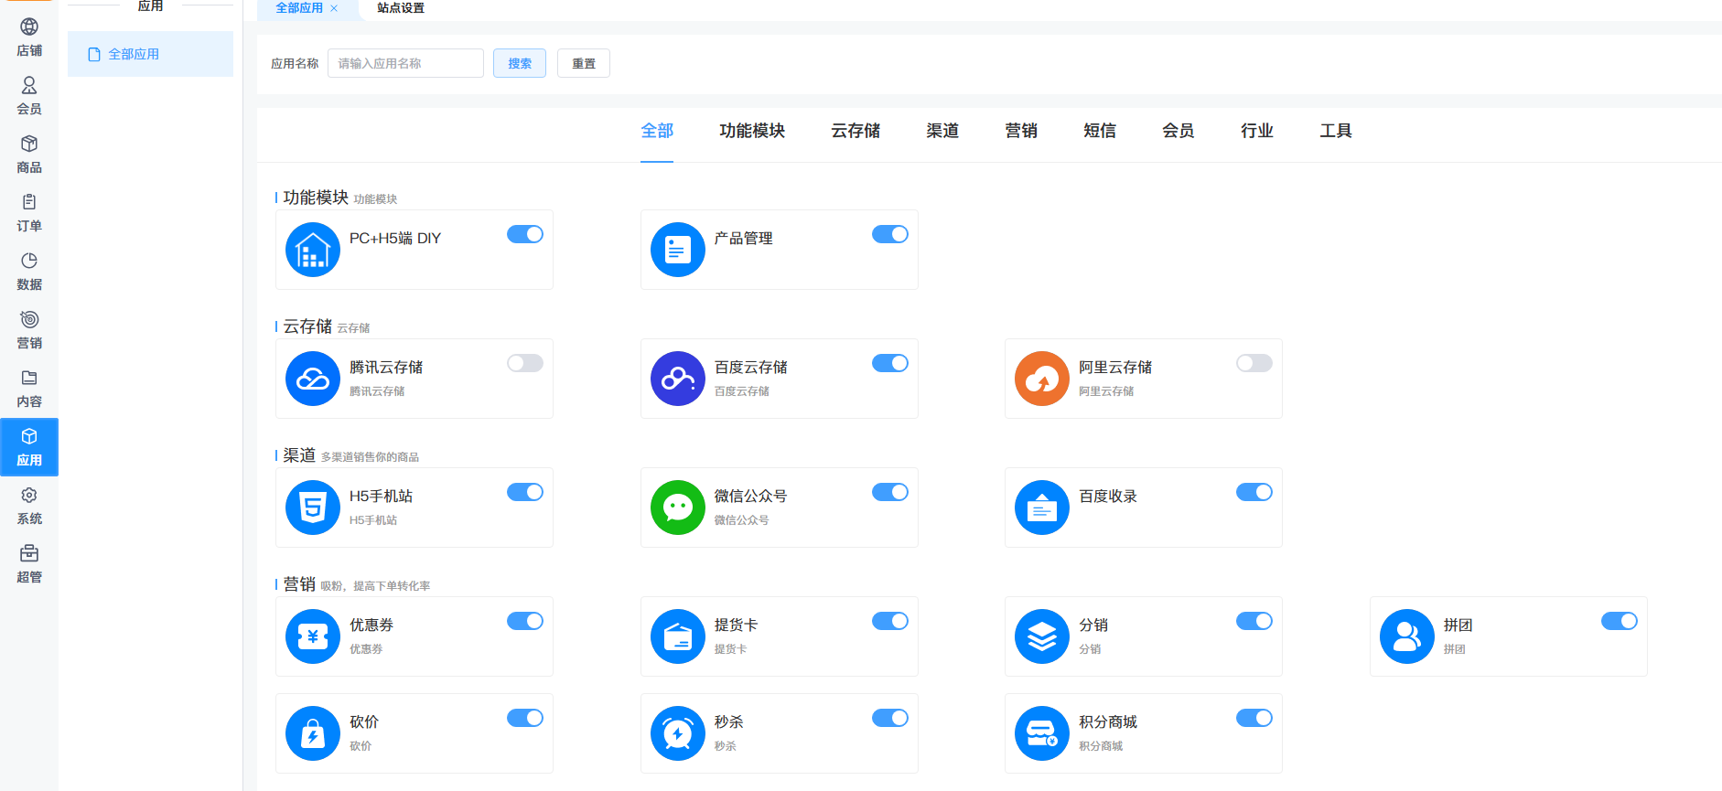1722x791 pixels.
Task: Disable the 微信公众号 switch
Action: pos(890,492)
